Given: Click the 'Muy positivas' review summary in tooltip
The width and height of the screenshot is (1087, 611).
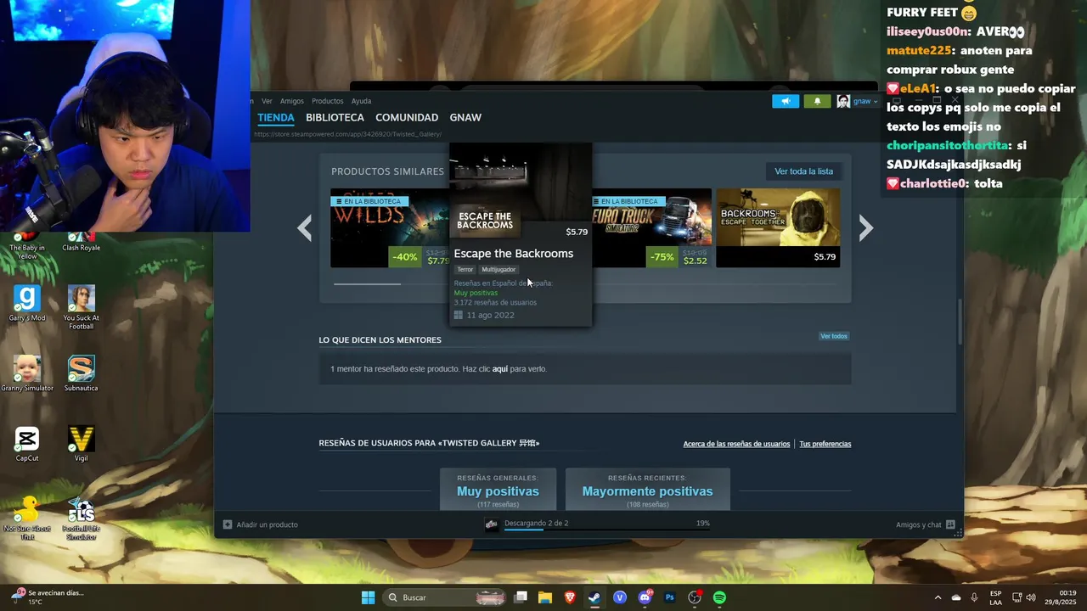Looking at the screenshot, I should (476, 293).
